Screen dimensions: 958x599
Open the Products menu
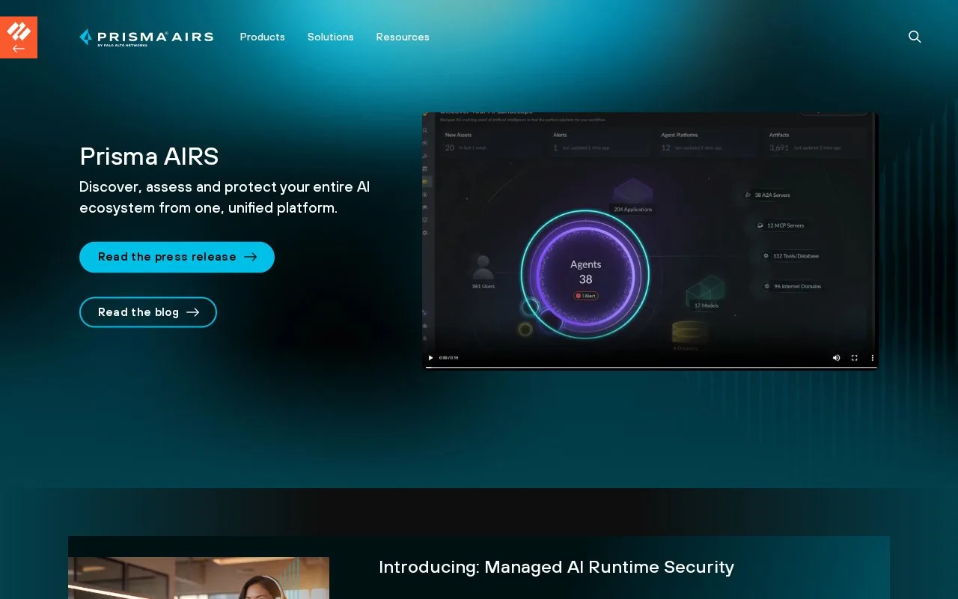click(262, 37)
